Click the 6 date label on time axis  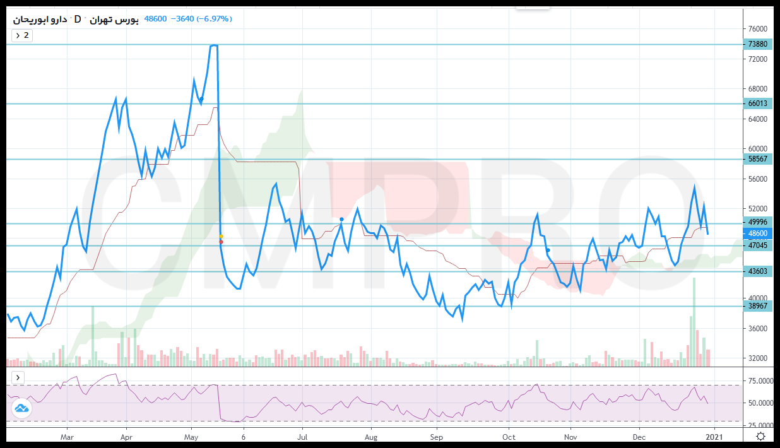(x=244, y=437)
